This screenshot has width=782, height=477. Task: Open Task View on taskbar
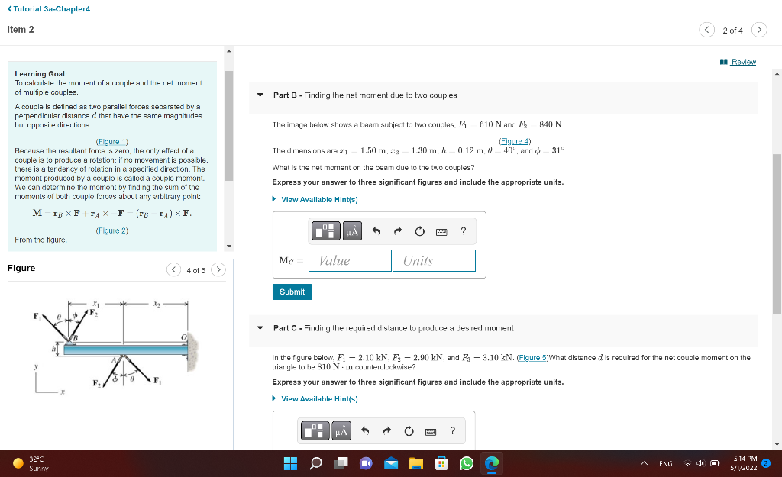[341, 463]
